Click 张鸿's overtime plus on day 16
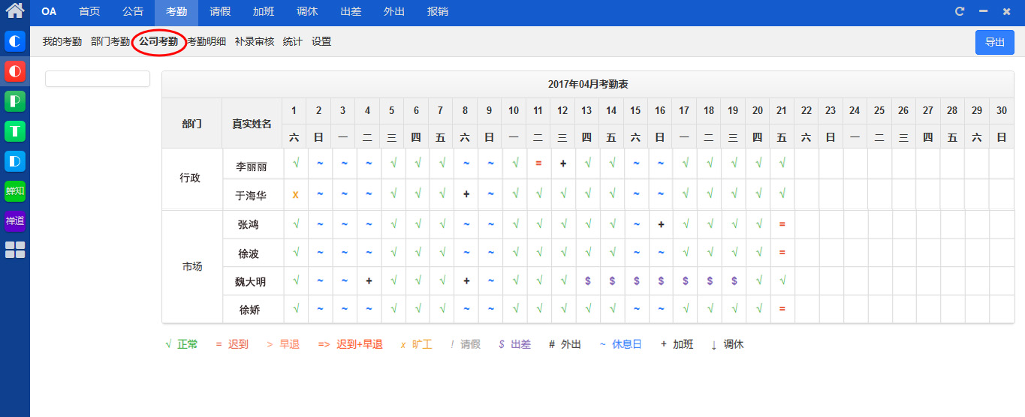Image resolution: width=1025 pixels, height=417 pixels. (x=661, y=224)
